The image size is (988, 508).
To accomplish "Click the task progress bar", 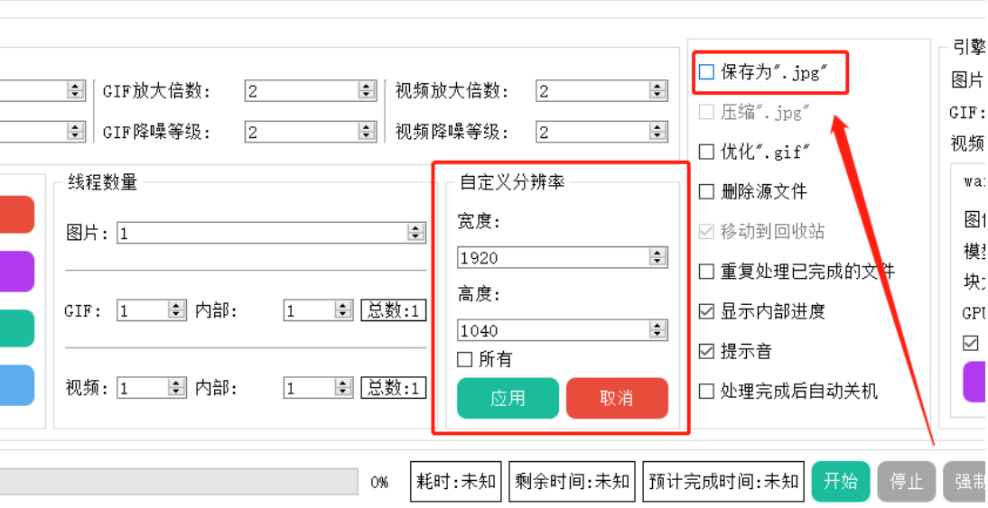I will [181, 481].
